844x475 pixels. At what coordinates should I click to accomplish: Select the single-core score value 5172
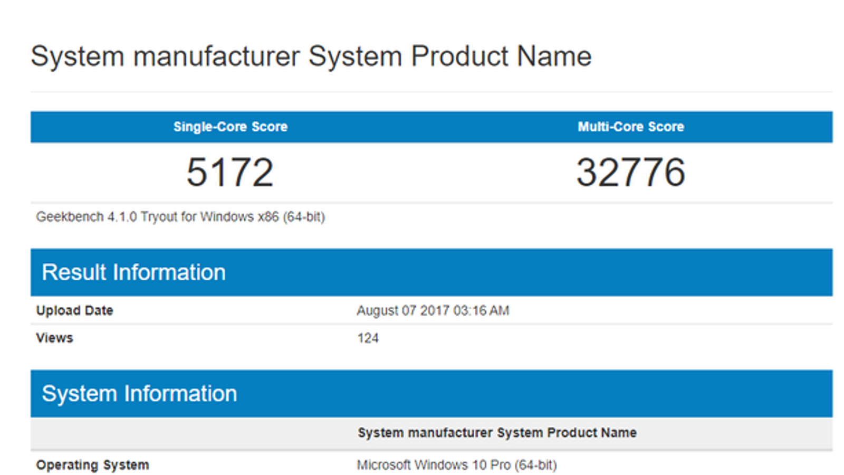tap(230, 173)
